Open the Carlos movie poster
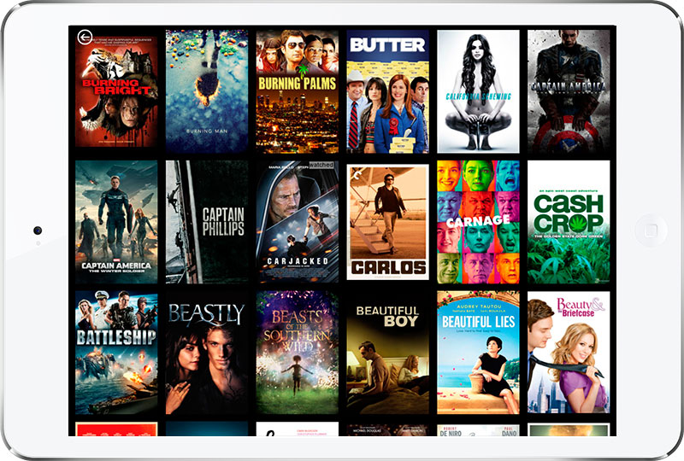Screen dimensions: 684x461 pos(388,222)
